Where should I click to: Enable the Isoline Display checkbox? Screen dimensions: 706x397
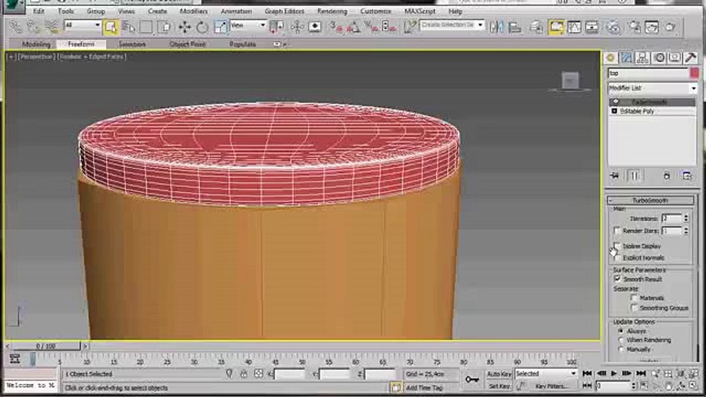[617, 246]
